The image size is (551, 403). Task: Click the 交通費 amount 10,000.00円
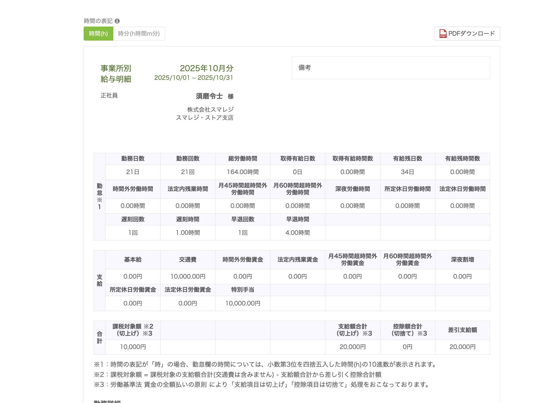pos(188,276)
